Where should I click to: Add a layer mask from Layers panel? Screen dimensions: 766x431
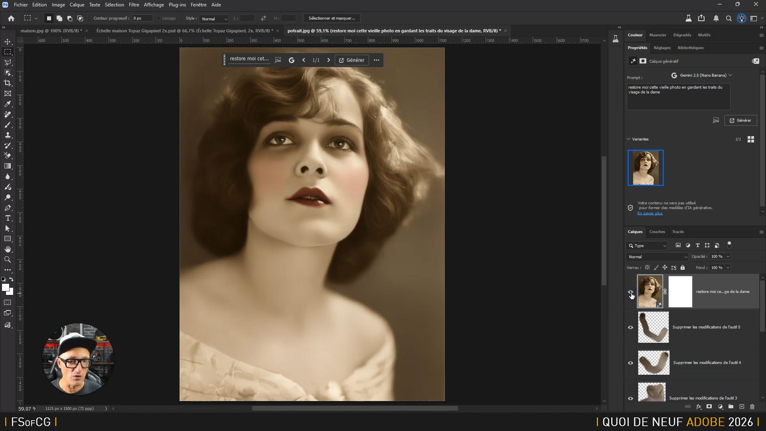(x=709, y=407)
